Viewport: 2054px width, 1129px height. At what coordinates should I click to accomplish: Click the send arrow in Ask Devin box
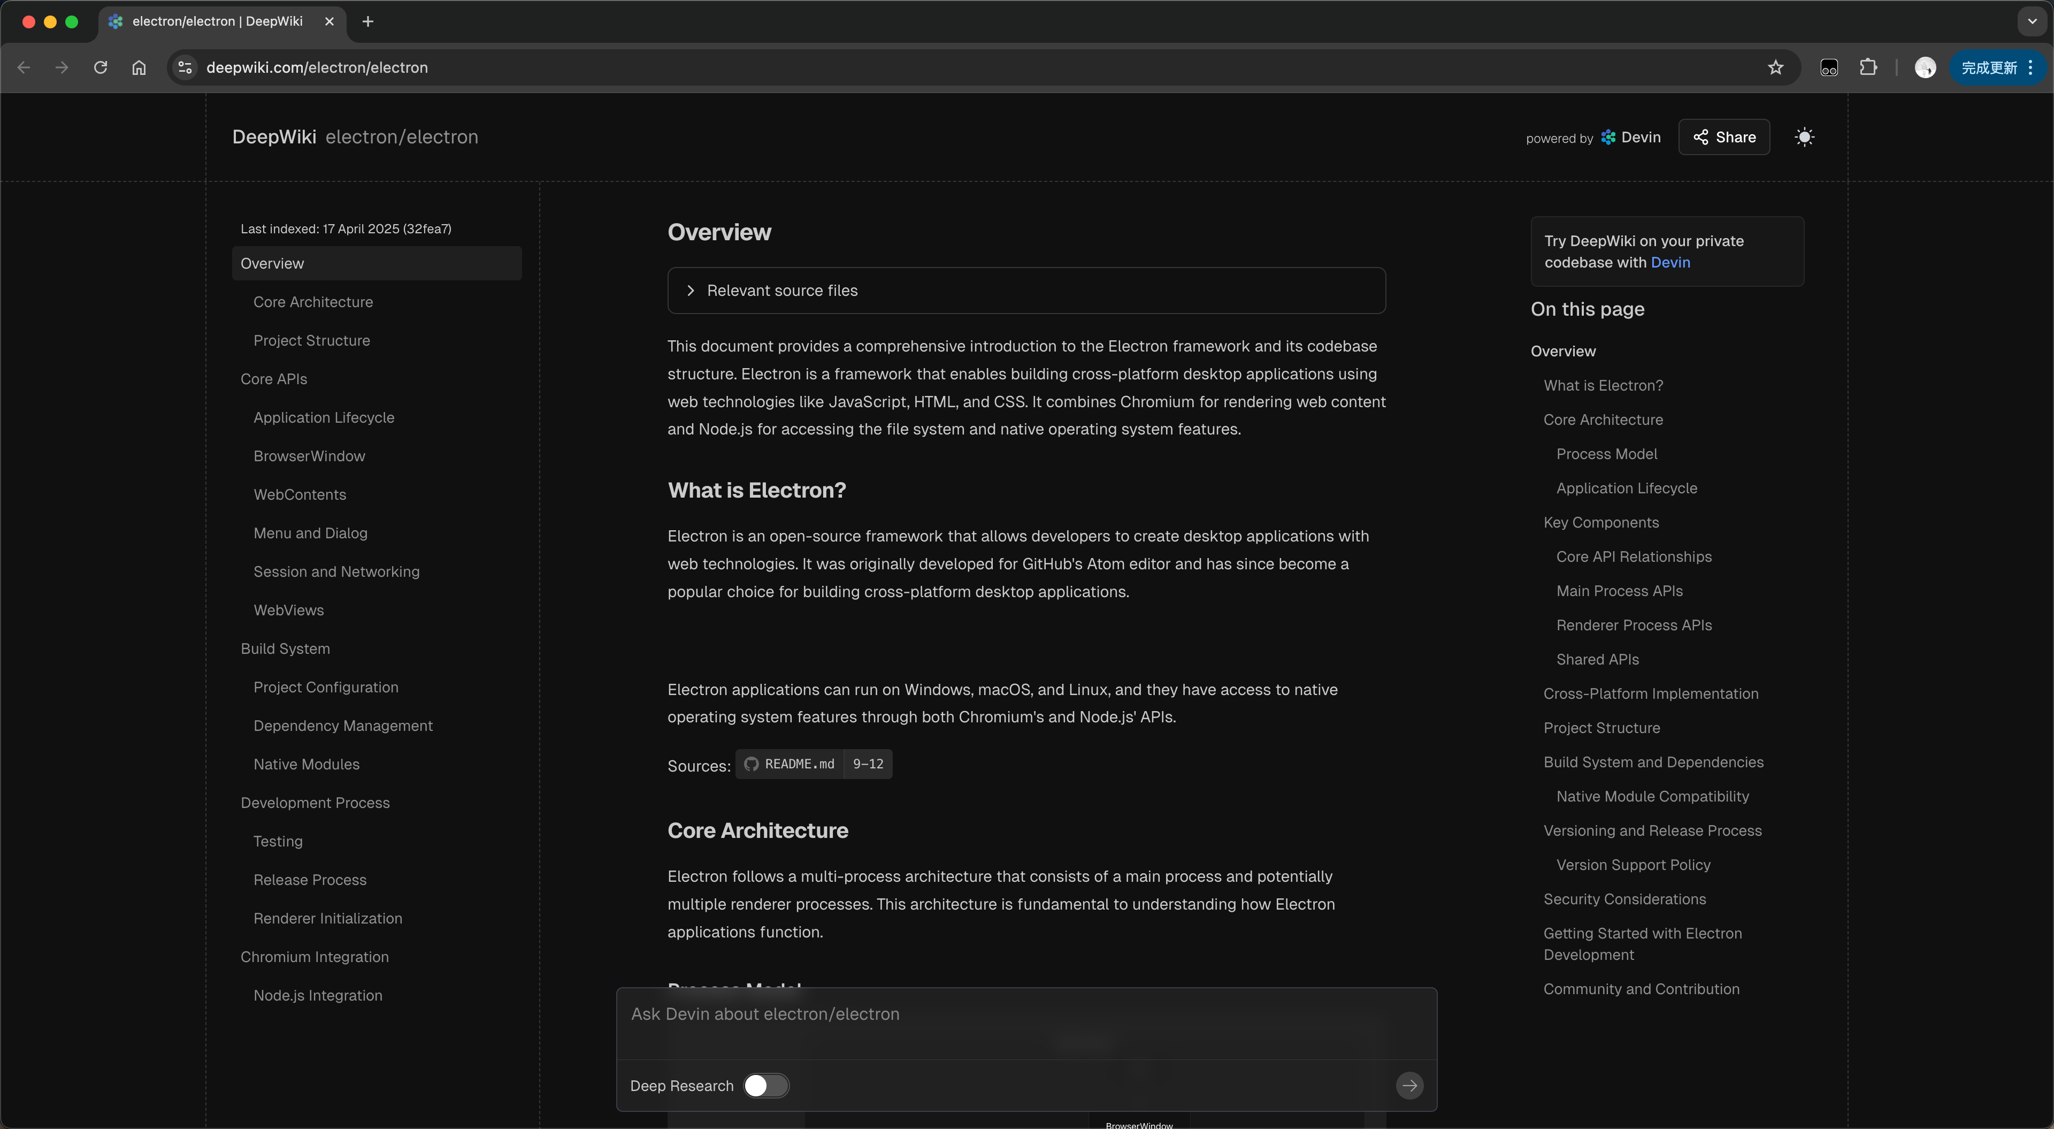[x=1409, y=1085]
